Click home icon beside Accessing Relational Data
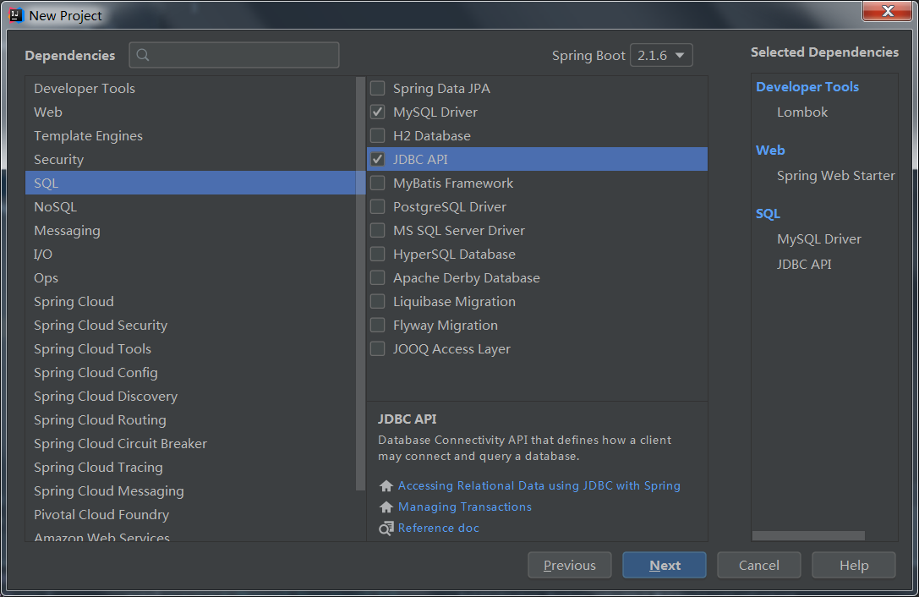This screenshot has height=597, width=919. (386, 485)
